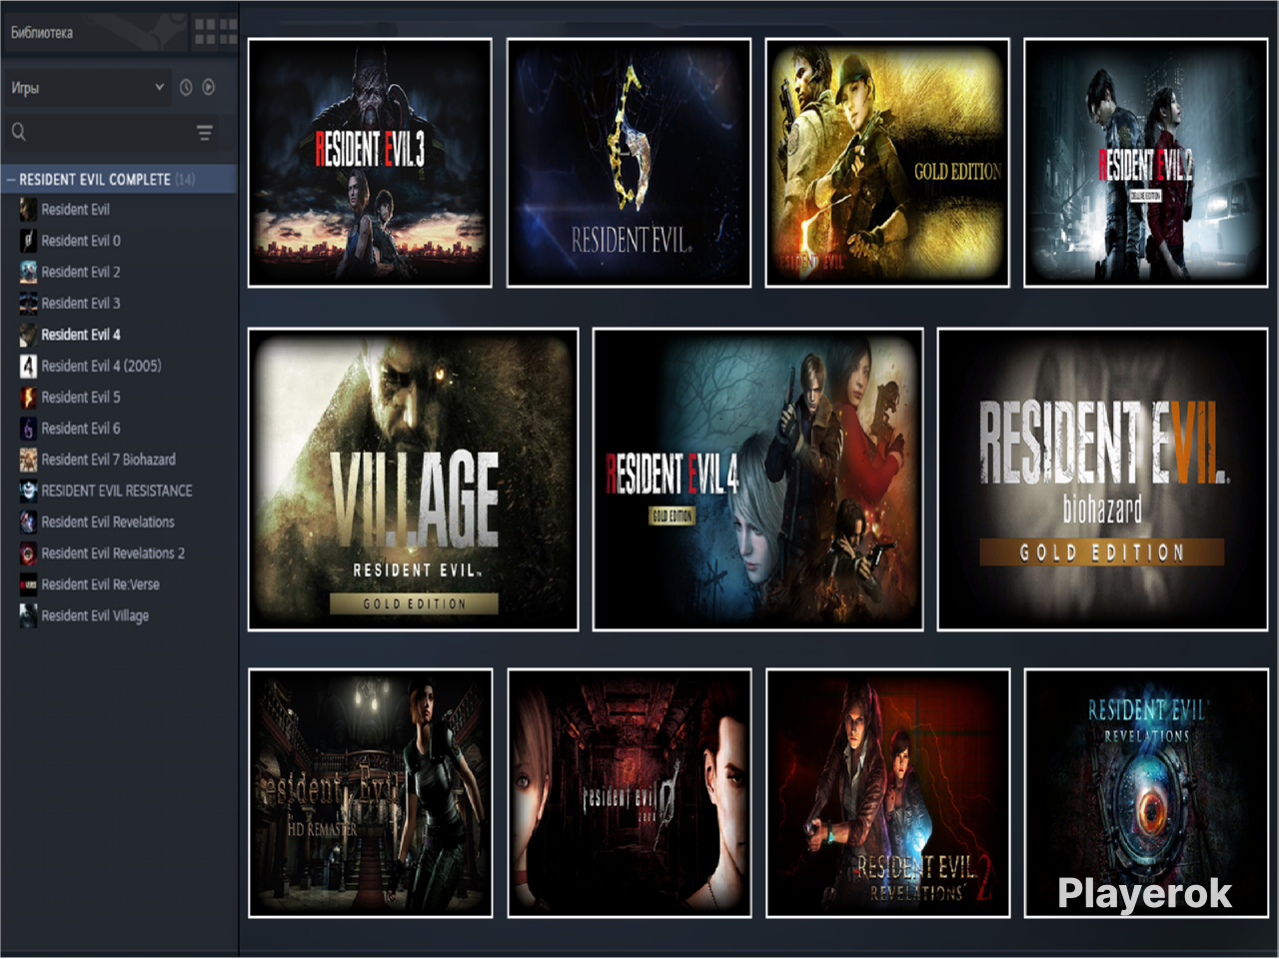The height and width of the screenshot is (959, 1279).
Task: Select Resident Evil Re:Verse entry
Action: (x=90, y=584)
